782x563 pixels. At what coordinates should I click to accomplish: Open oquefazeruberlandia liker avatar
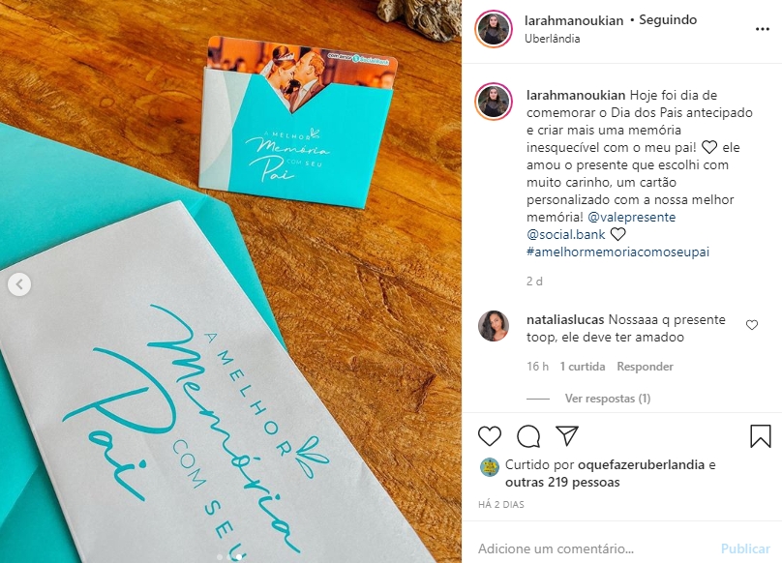point(490,467)
